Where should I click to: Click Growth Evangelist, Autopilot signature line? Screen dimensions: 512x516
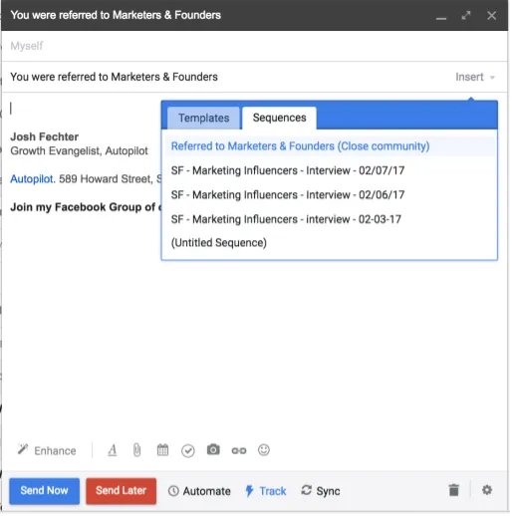(x=79, y=151)
